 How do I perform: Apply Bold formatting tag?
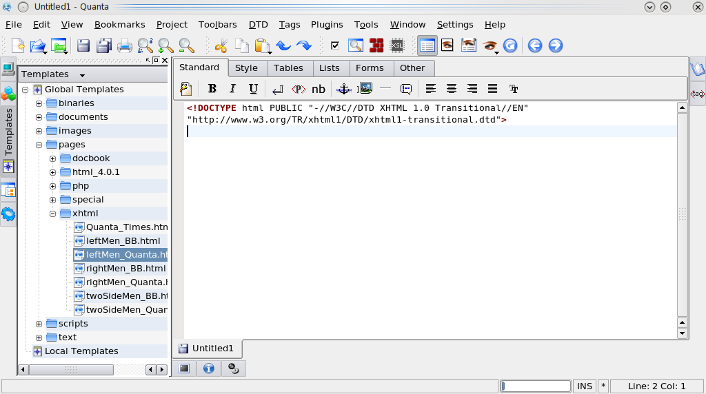click(212, 89)
